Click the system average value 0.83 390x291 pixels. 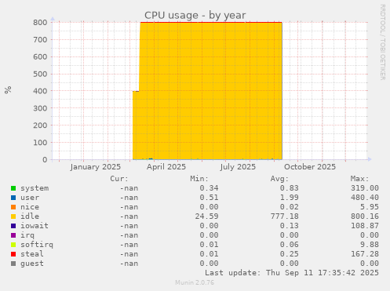290,188
